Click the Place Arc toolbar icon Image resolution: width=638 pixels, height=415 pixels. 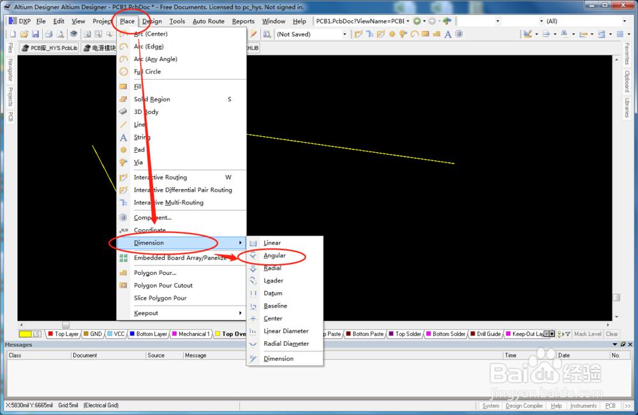[414, 34]
